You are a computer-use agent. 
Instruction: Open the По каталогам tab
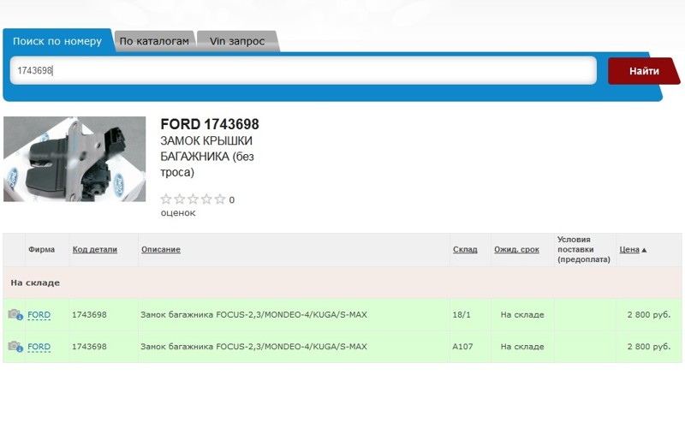click(x=154, y=41)
